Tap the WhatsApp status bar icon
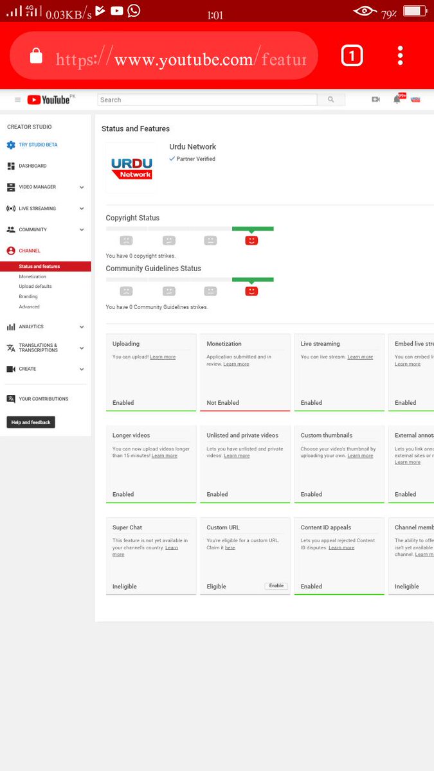Image resolution: width=434 pixels, height=771 pixels. pos(134,10)
